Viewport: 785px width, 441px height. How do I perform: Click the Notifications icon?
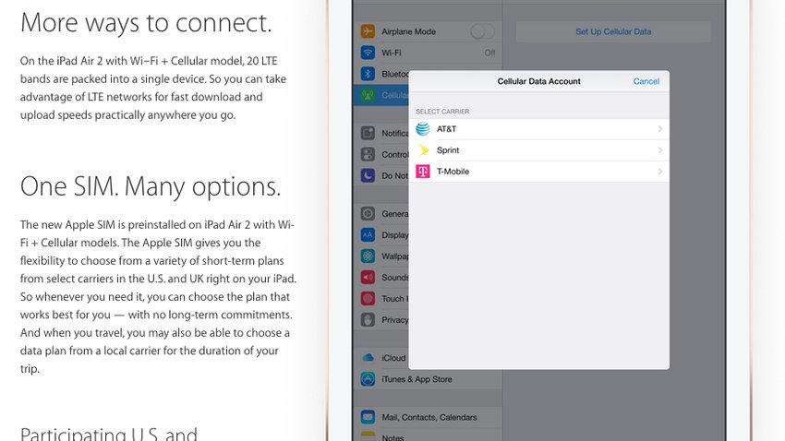tap(368, 133)
